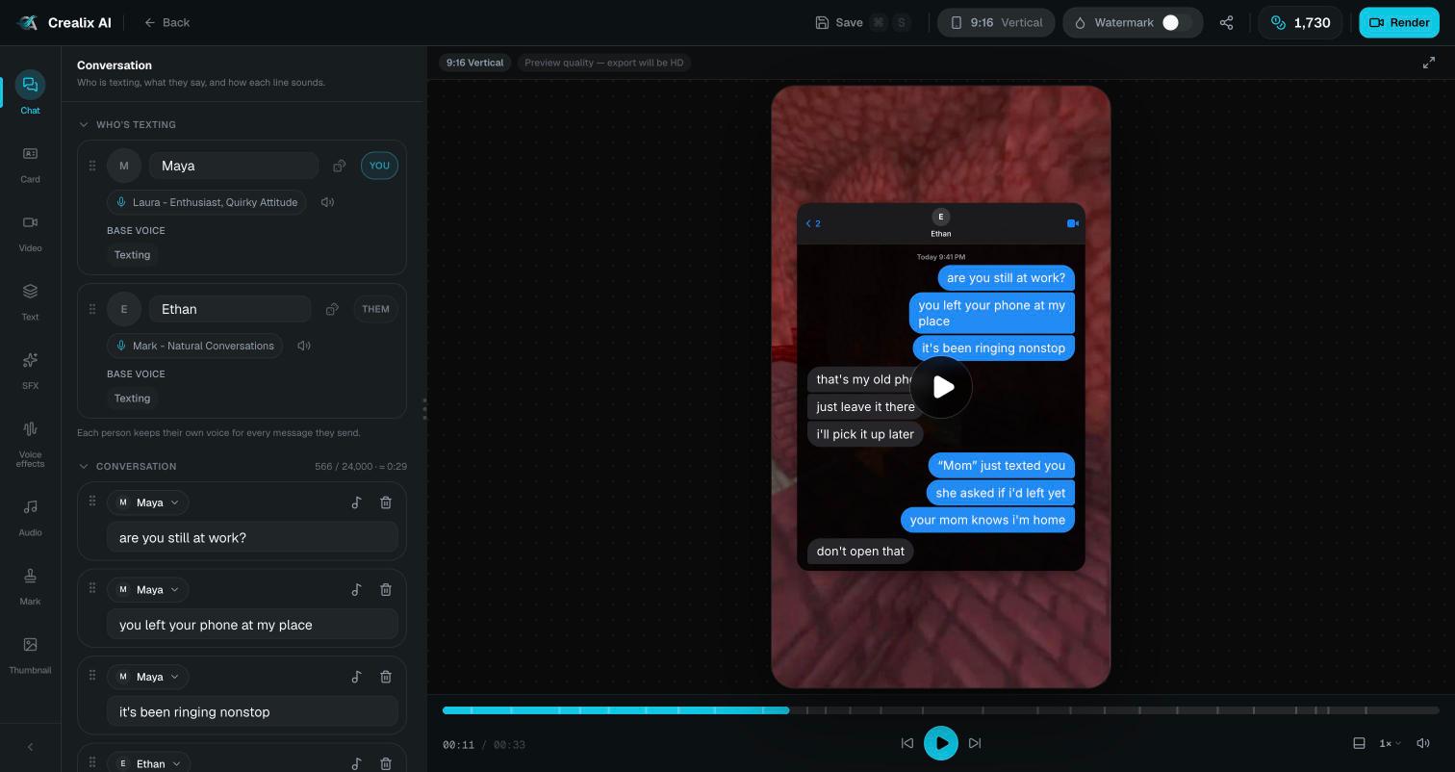Open the Text panel in sidebar
The height and width of the screenshot is (772, 1455).
coord(30,299)
